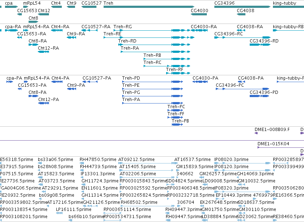
Task: Click the CG4030-PA protein label
Action: [205, 78]
